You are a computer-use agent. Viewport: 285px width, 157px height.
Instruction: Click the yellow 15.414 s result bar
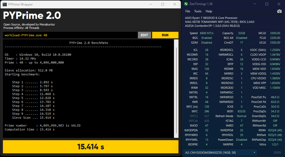click(91, 147)
